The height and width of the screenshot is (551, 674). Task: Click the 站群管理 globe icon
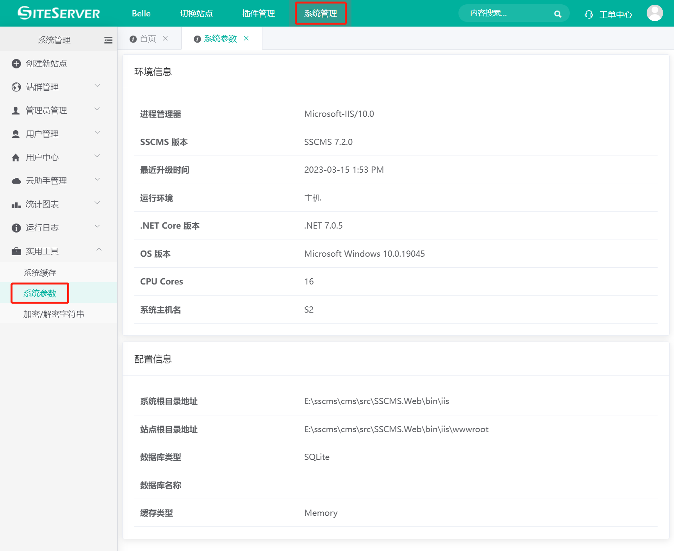[x=16, y=87]
